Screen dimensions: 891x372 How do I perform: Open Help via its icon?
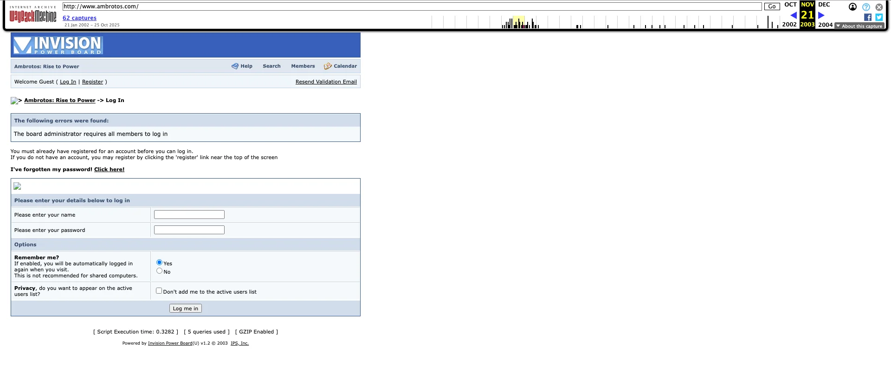click(235, 66)
